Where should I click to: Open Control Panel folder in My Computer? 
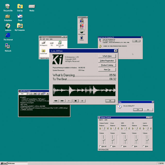(x=43, y=52)
